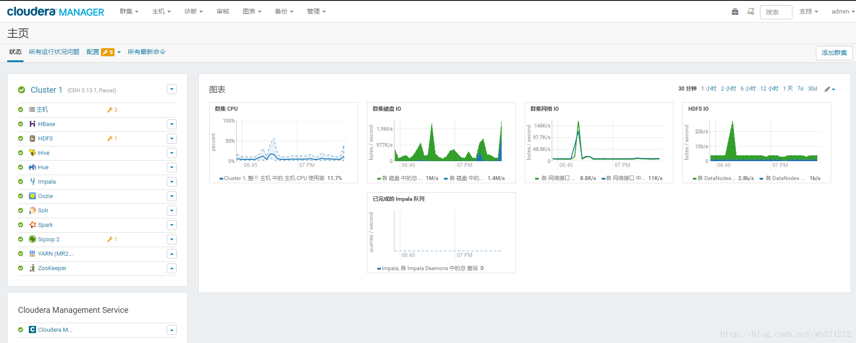Open the Cluster 1 link

tap(46, 90)
